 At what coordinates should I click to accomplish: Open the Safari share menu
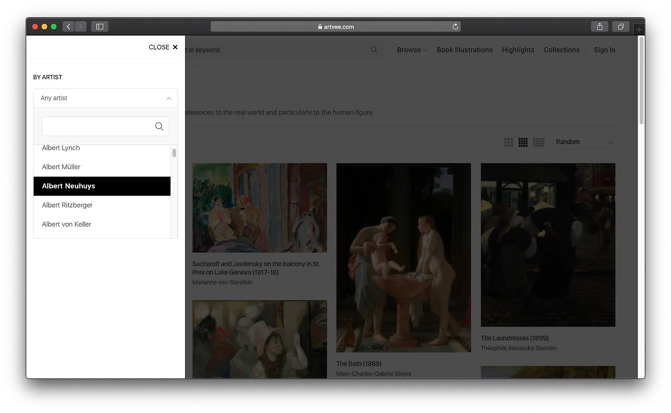pyautogui.click(x=600, y=27)
